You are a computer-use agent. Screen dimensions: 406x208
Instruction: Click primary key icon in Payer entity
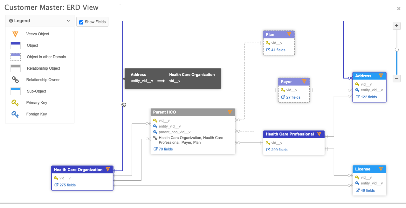tap(283, 90)
